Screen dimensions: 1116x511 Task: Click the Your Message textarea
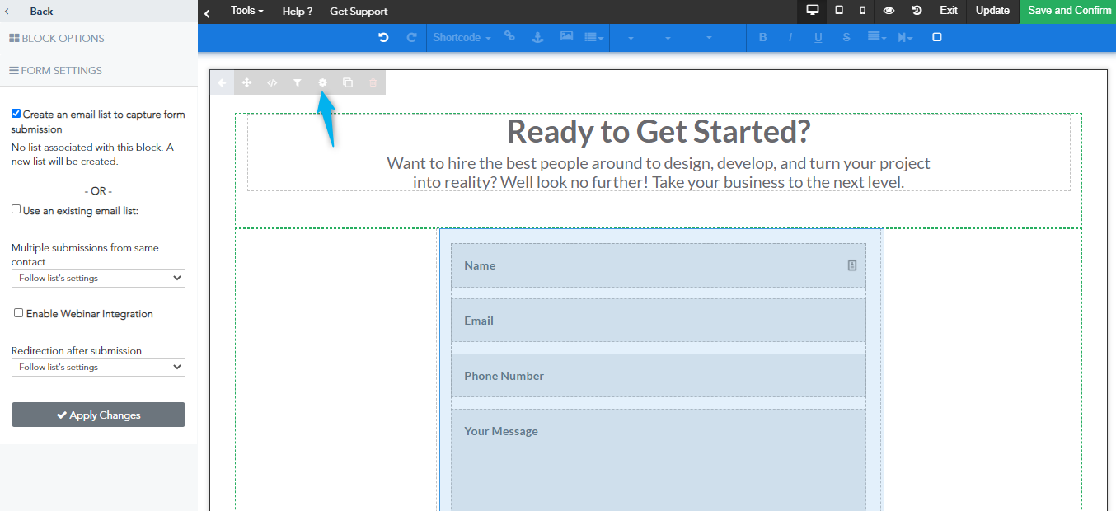pos(658,462)
